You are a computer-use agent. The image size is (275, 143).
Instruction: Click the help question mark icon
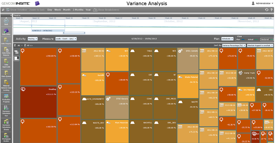click(x=271, y=10)
